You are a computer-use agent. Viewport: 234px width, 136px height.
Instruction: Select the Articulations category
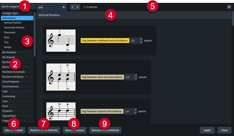coord(17,18)
